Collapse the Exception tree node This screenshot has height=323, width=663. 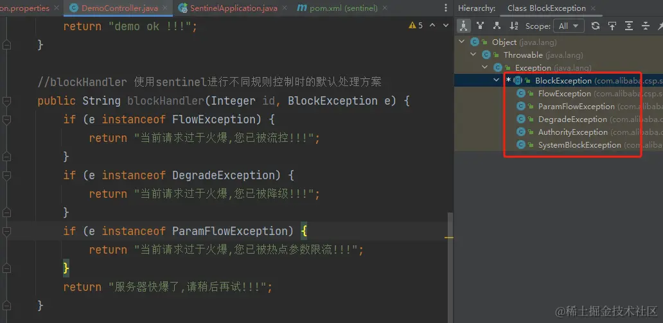point(485,67)
